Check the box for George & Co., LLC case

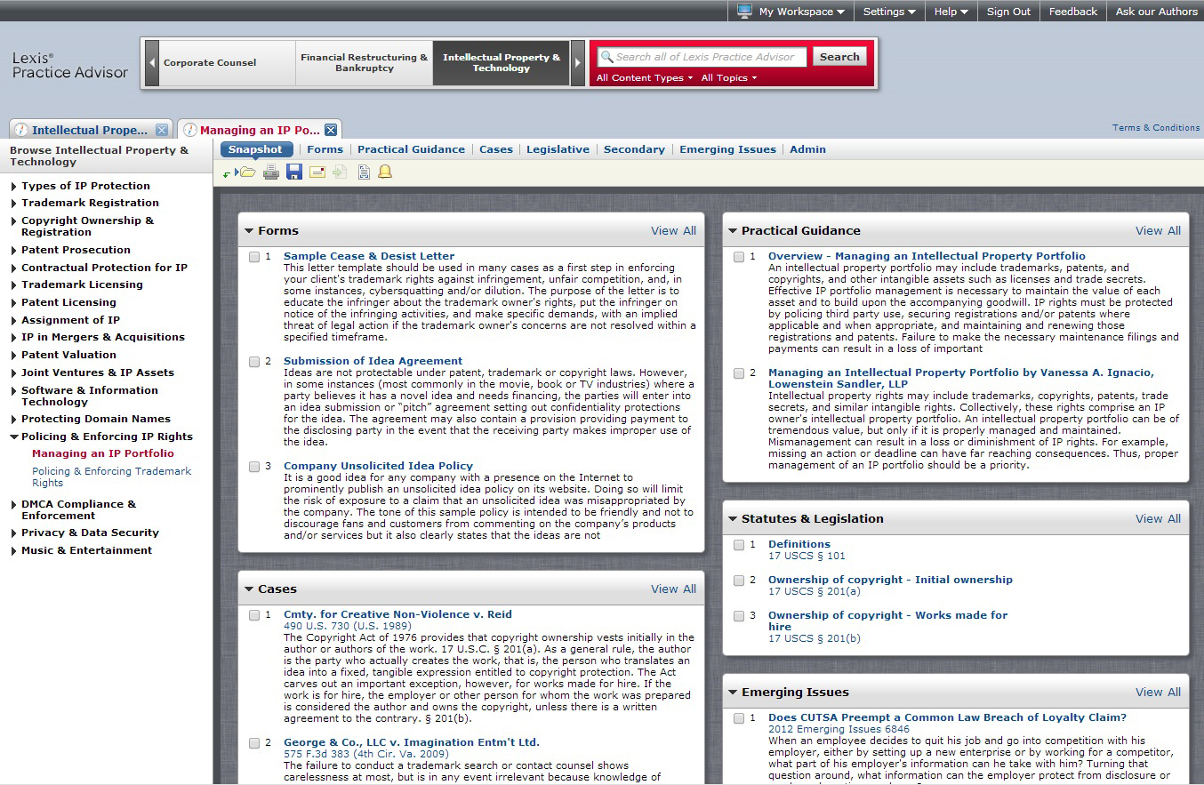coord(254,743)
